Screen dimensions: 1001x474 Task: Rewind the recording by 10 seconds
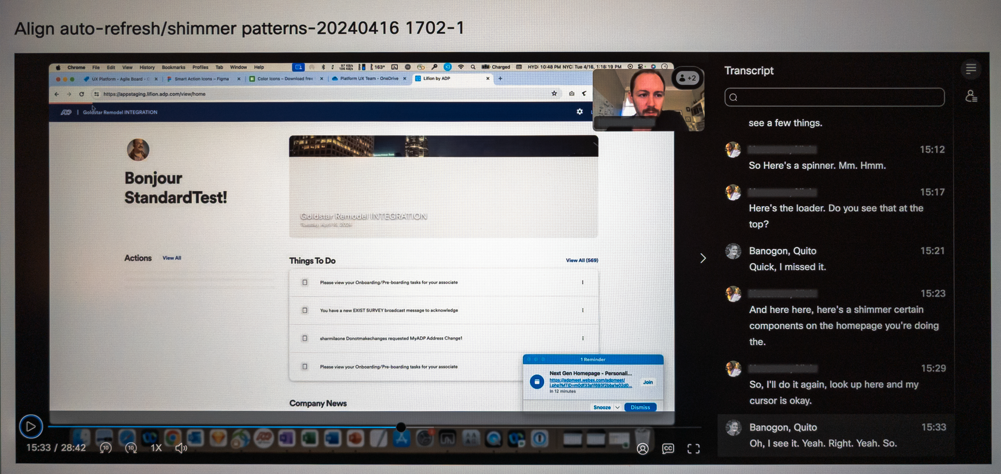point(106,448)
